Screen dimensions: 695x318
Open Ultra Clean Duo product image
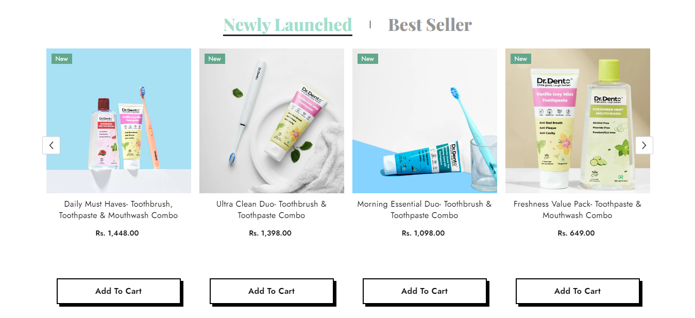coord(272,121)
